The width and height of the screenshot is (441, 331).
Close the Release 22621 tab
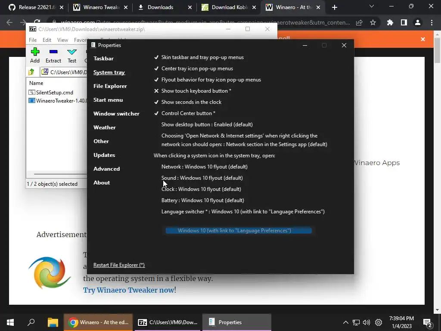pyautogui.click(x=62, y=7)
